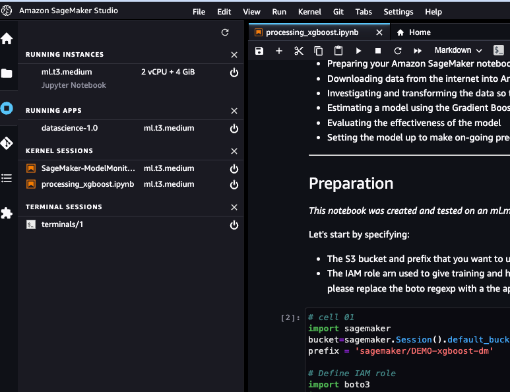510x392 pixels.
Task: Open the Home icon in left sidebar
Action: pos(7,39)
